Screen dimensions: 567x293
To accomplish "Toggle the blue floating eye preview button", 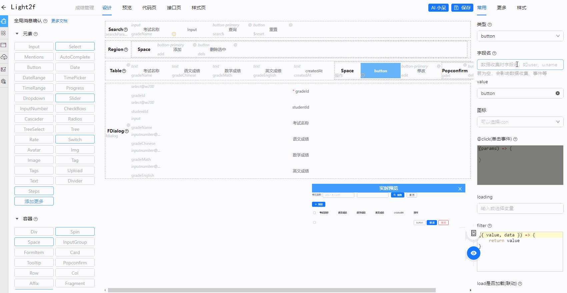I will point(474,253).
